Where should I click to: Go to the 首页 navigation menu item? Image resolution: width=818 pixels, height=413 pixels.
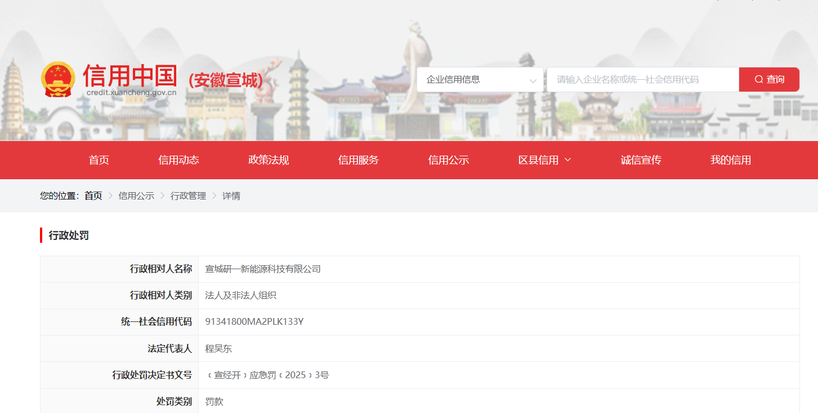[x=99, y=160]
